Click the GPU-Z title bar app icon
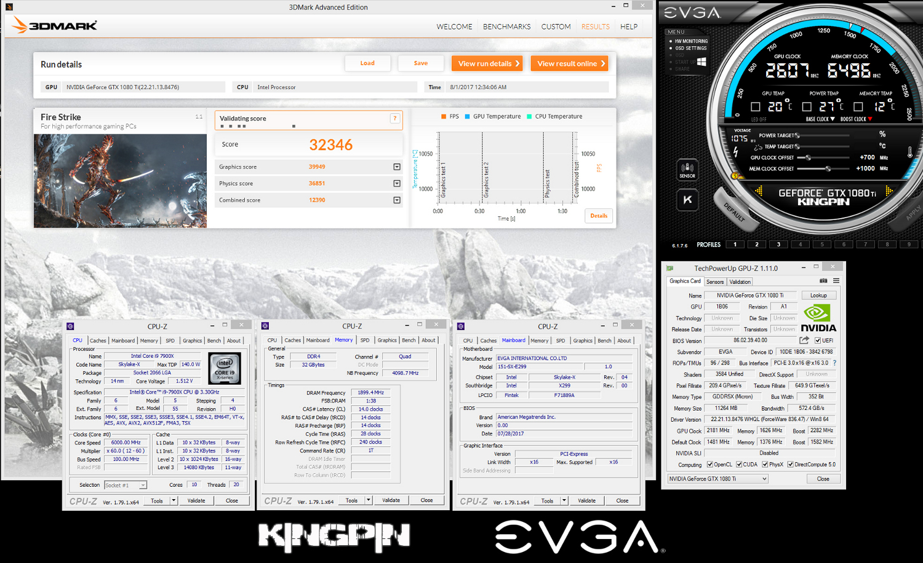The height and width of the screenshot is (563, 923). [669, 268]
